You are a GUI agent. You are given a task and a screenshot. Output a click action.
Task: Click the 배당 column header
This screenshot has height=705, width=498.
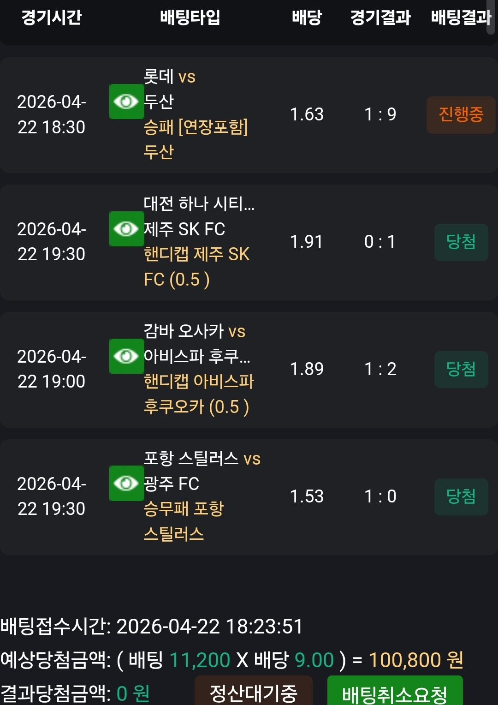(x=307, y=18)
